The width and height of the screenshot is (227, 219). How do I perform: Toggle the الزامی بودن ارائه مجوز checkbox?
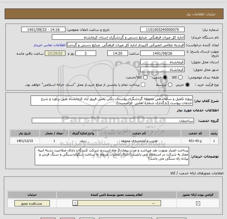pyautogui.click(x=198, y=203)
